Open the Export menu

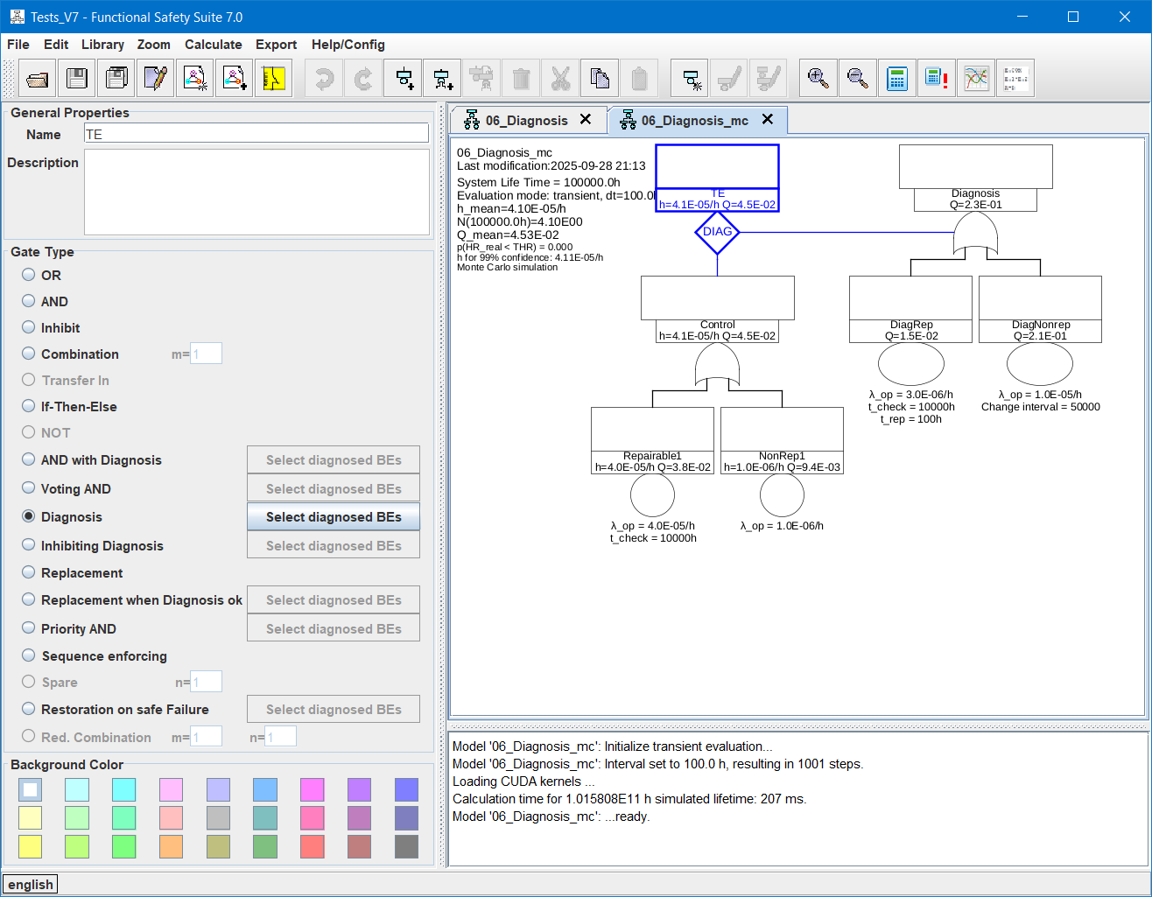coord(276,45)
